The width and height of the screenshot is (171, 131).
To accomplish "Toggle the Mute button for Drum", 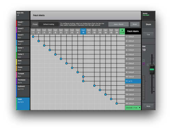I will click(x=148, y=106).
